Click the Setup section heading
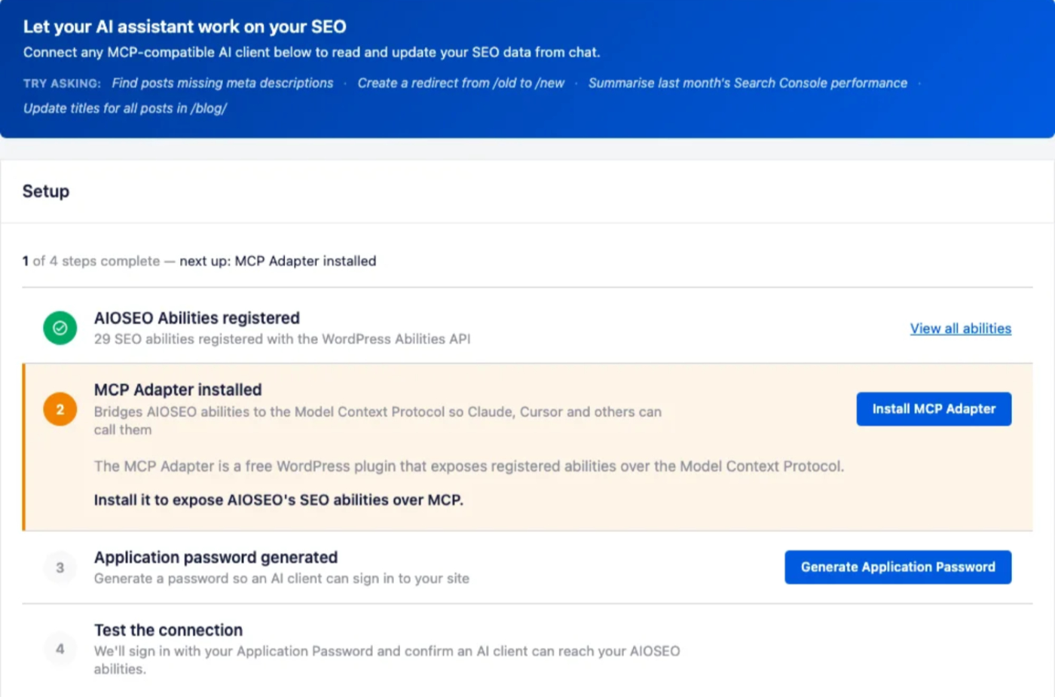The height and width of the screenshot is (697, 1055). (x=46, y=191)
